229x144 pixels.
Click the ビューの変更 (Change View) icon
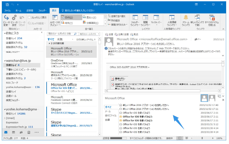click(6, 18)
